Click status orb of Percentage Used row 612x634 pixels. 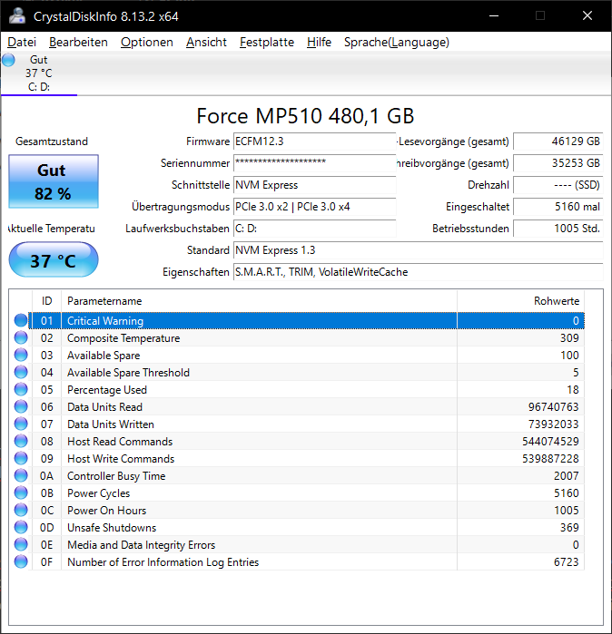click(x=21, y=389)
